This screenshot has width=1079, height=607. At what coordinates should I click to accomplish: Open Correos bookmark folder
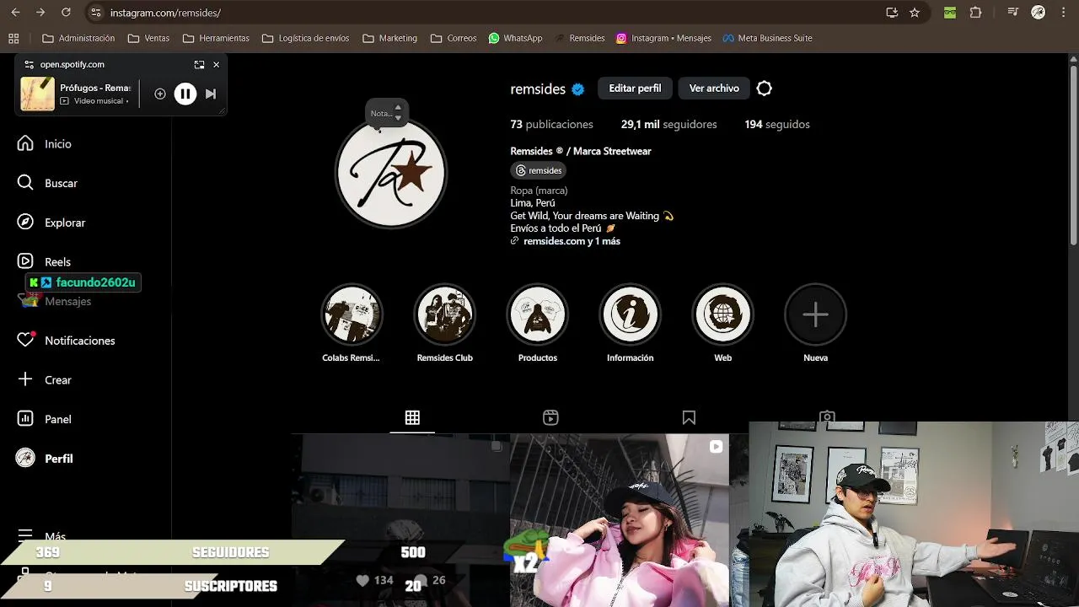pos(454,38)
